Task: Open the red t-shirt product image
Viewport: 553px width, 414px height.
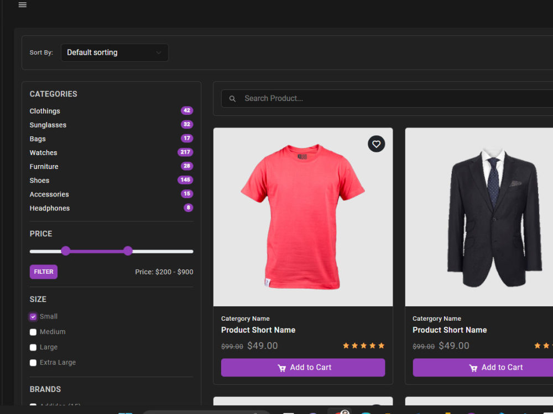Action: pyautogui.click(x=303, y=217)
